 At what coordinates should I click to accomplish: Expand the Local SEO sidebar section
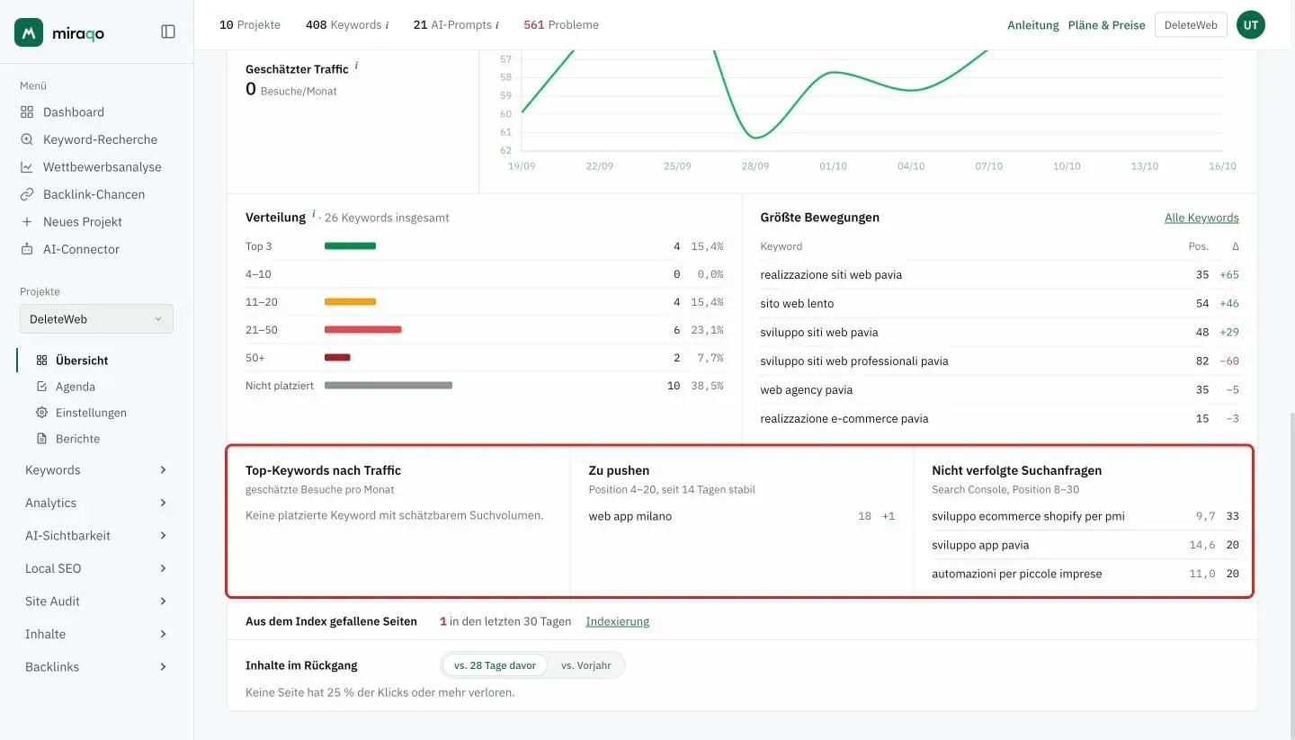96,568
